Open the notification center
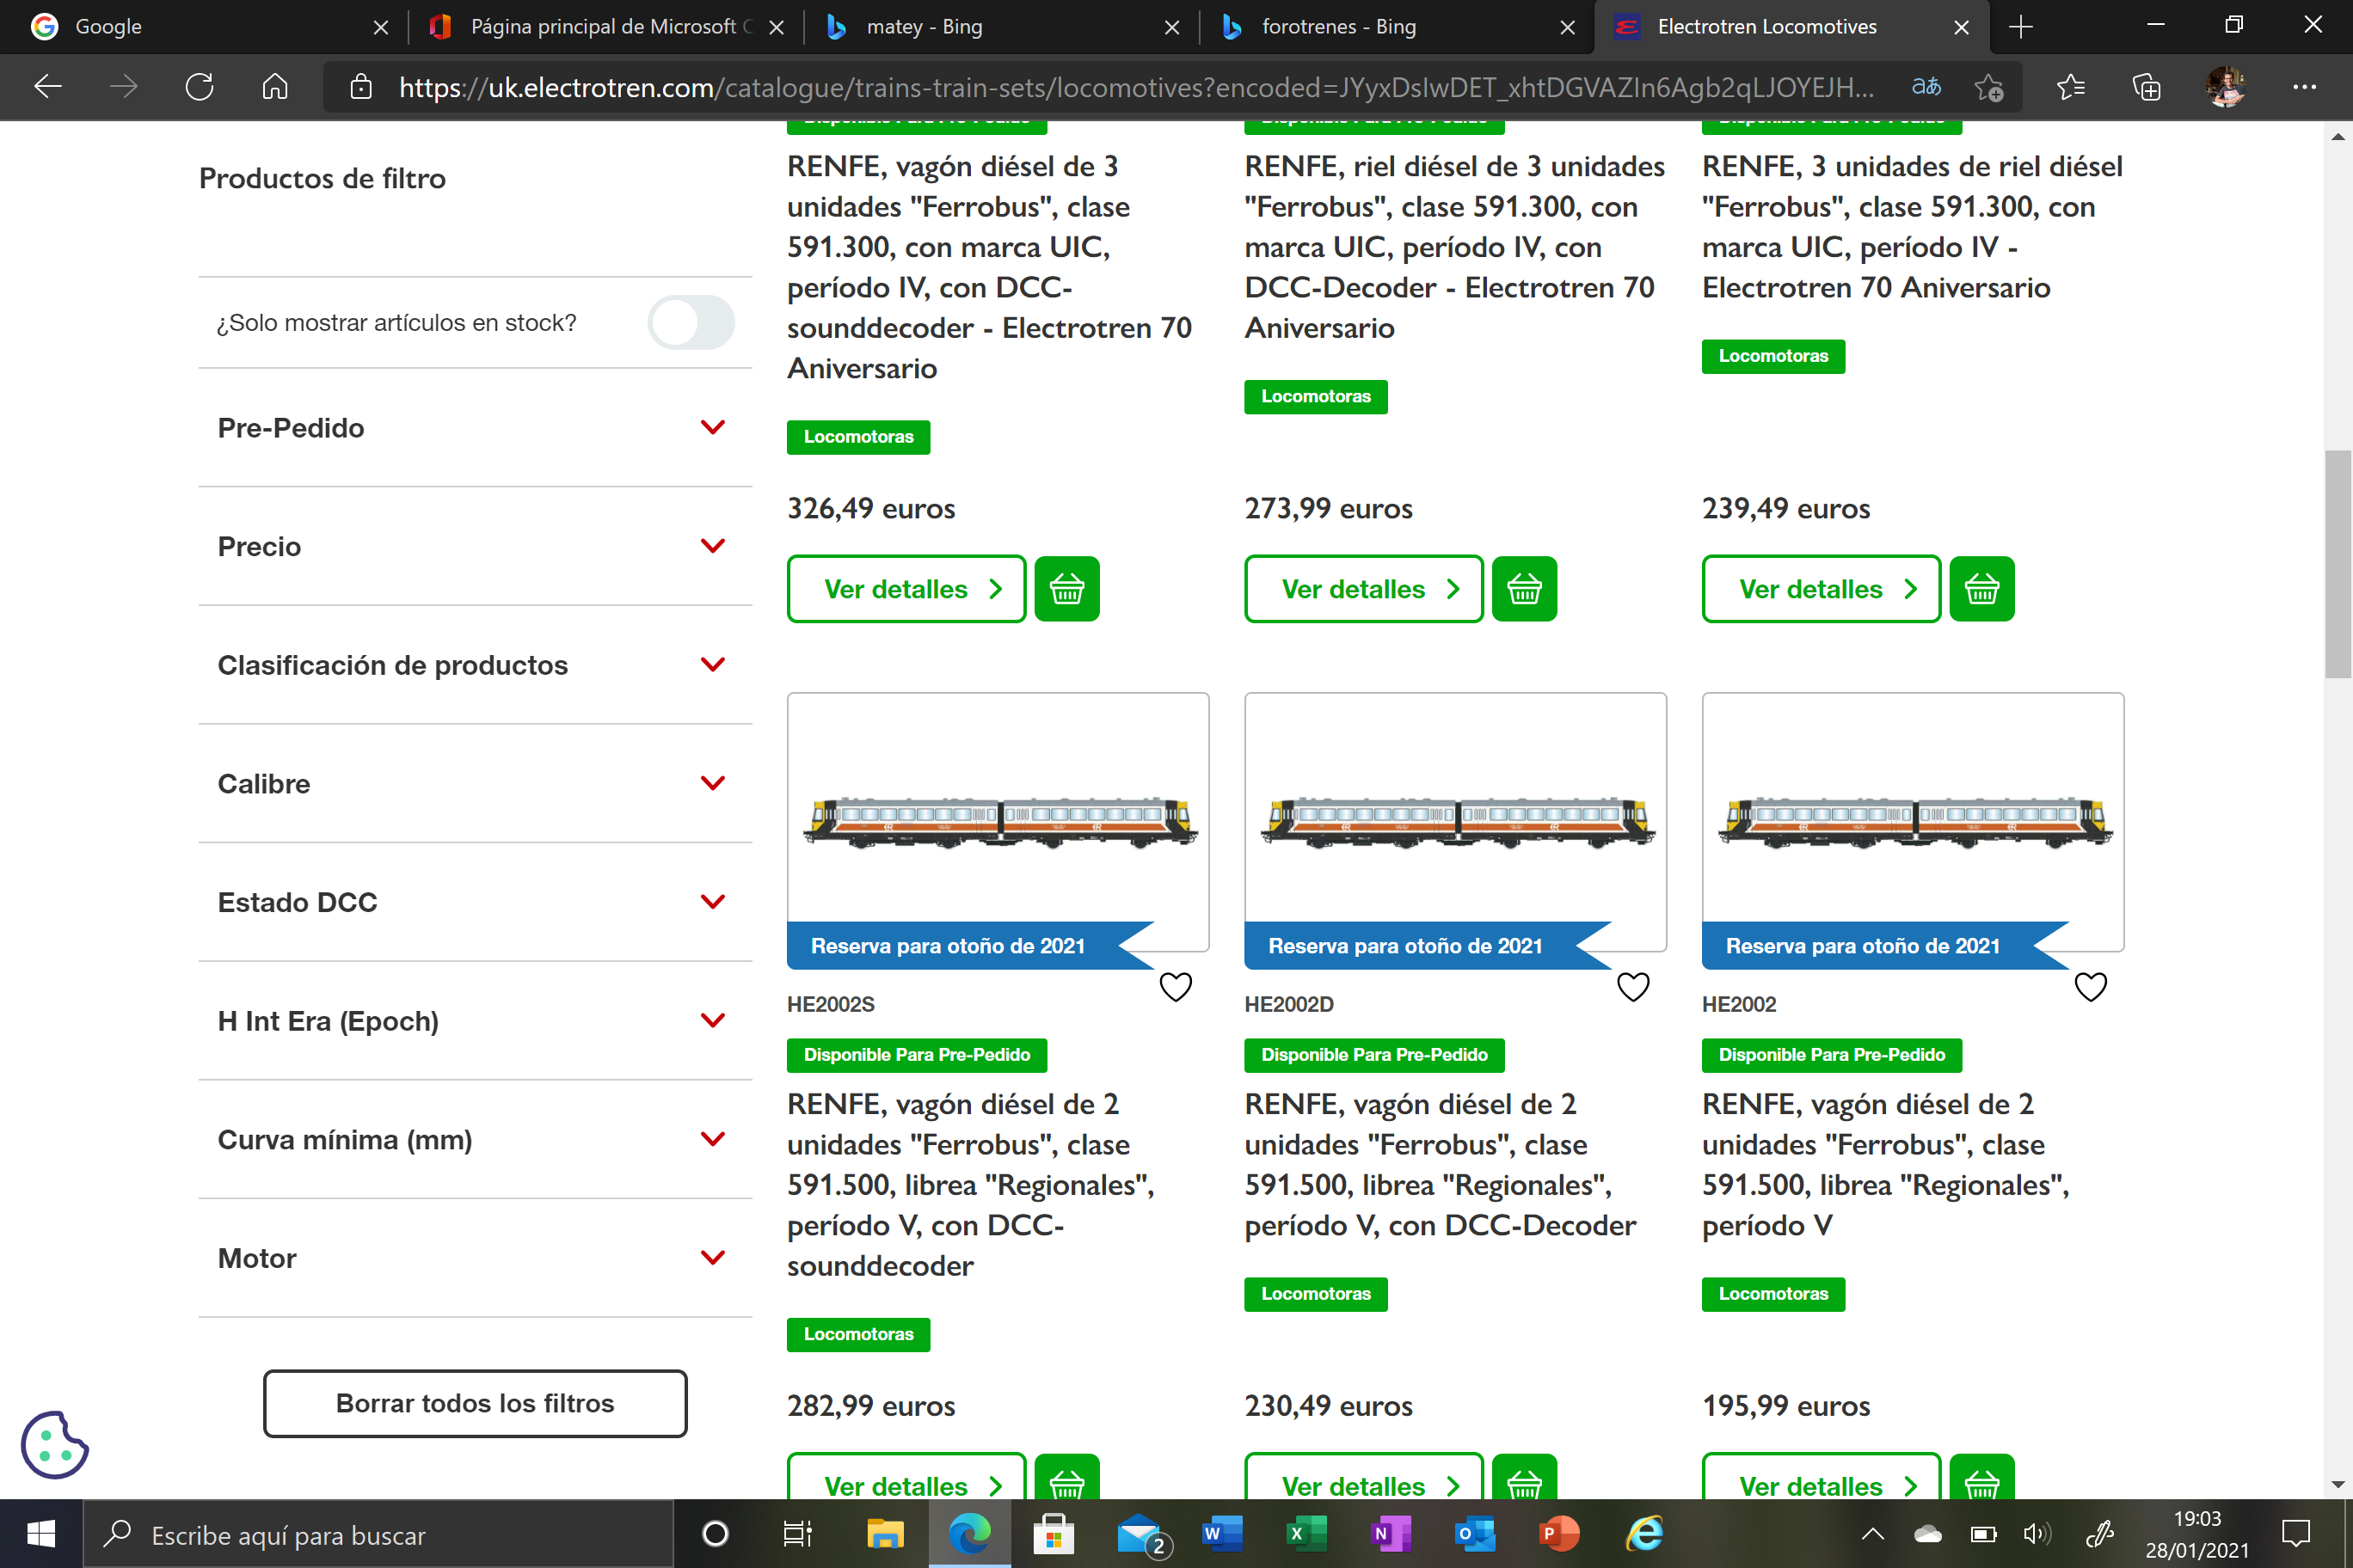The image size is (2353, 1568). click(2296, 1533)
